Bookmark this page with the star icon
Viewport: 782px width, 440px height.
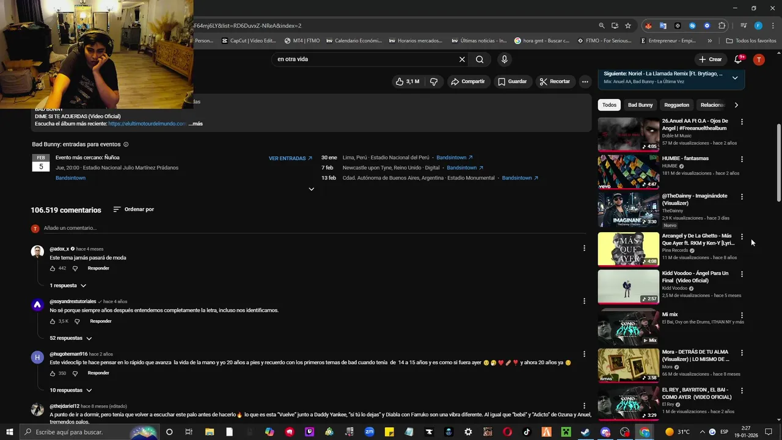click(x=628, y=26)
